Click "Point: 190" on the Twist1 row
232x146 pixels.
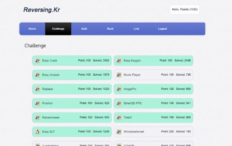pyautogui.click(x=167, y=117)
